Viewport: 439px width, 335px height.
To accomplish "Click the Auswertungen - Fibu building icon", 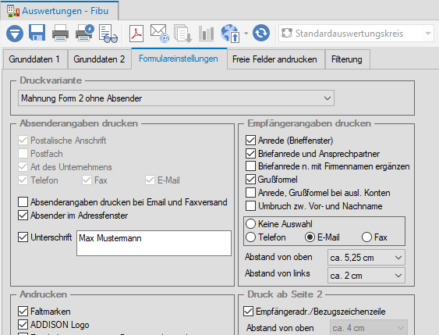I will coord(13,11).
